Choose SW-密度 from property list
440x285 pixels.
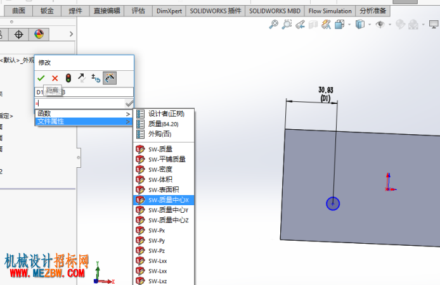pos(164,169)
